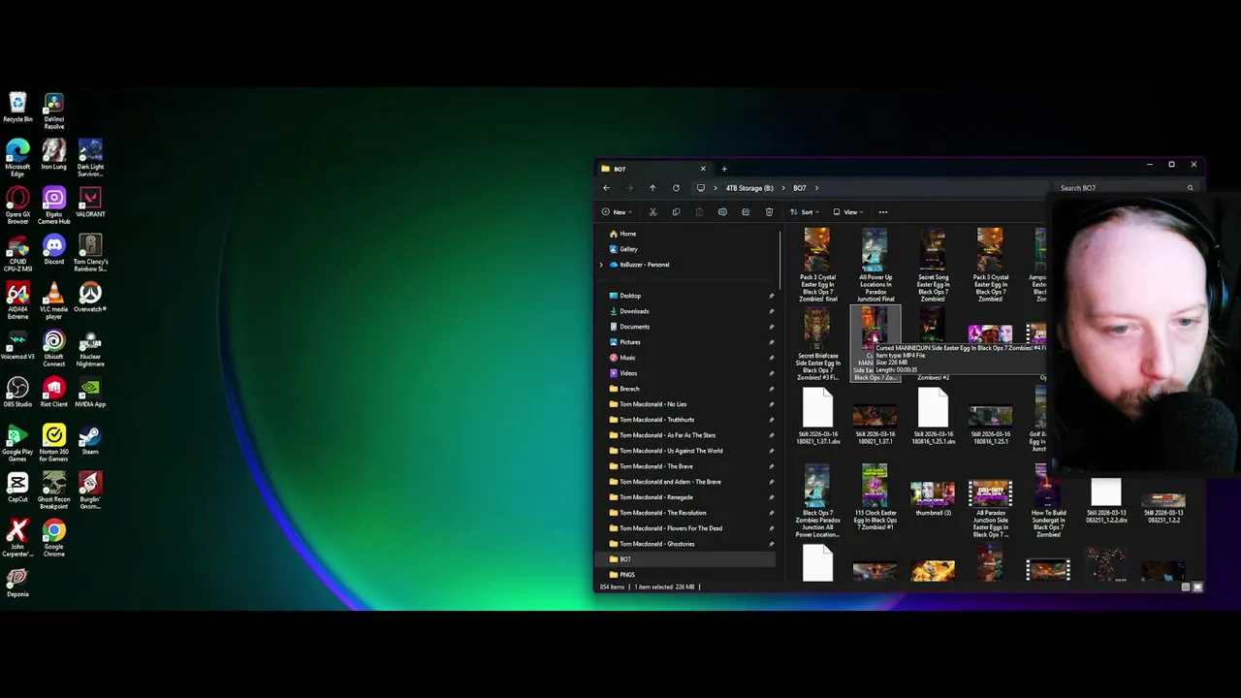
Task: Select Google Play Games icon
Action: pyautogui.click(x=17, y=443)
